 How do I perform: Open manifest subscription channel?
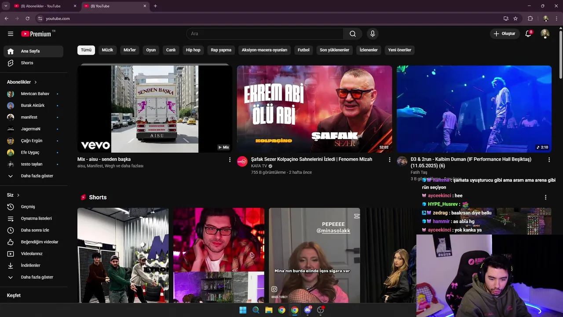[x=33, y=117]
